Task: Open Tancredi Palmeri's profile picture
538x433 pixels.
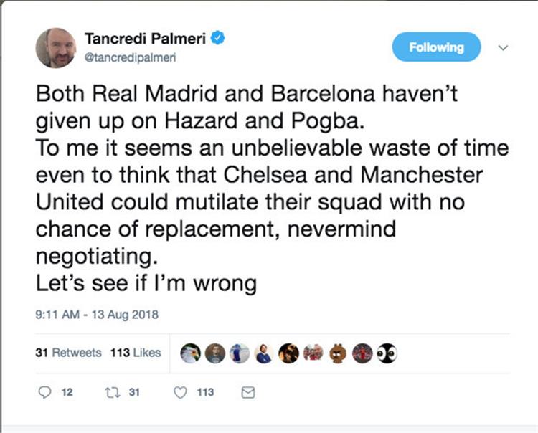Action: click(x=56, y=48)
